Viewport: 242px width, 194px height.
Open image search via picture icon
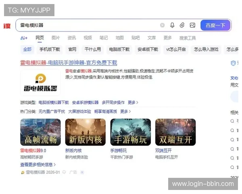pyautogui.click(x=192, y=25)
